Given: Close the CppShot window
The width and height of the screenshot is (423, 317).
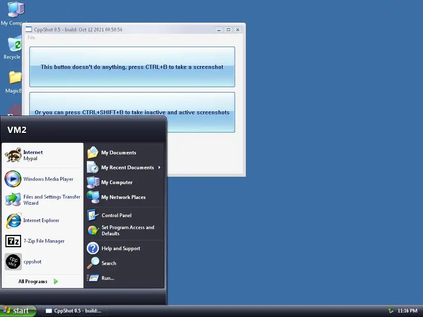Looking at the screenshot, I should 238,30.
